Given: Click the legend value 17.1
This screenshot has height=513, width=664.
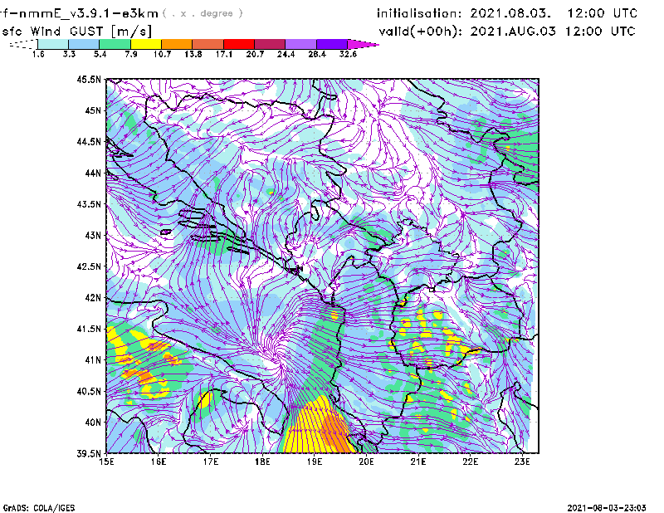Looking at the screenshot, I should [x=224, y=54].
